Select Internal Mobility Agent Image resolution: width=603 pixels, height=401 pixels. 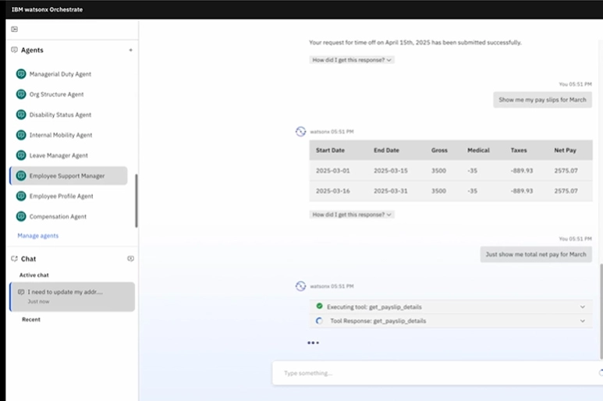pyautogui.click(x=61, y=135)
